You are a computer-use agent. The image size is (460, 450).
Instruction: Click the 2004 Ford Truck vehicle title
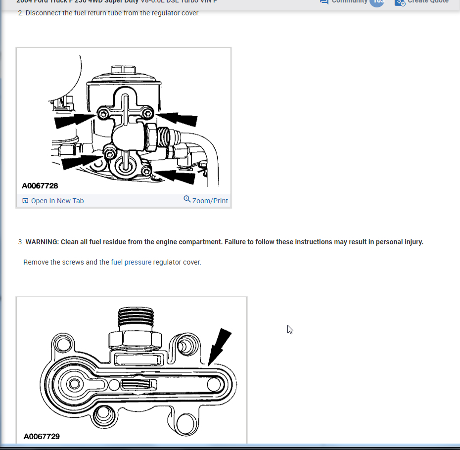117,1
